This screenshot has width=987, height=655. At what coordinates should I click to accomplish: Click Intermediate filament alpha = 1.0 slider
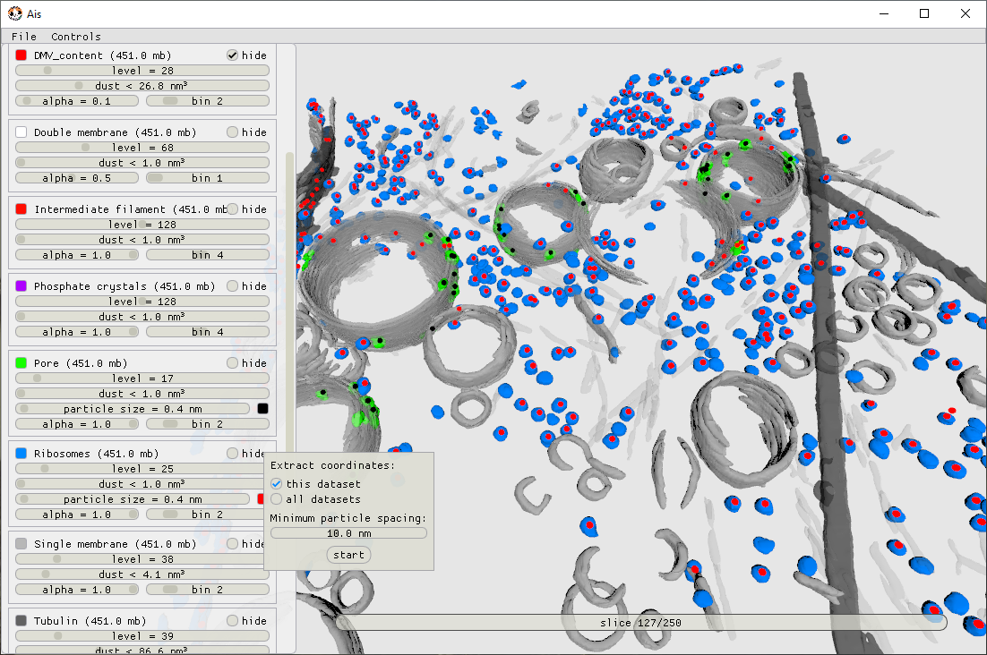[x=77, y=255]
